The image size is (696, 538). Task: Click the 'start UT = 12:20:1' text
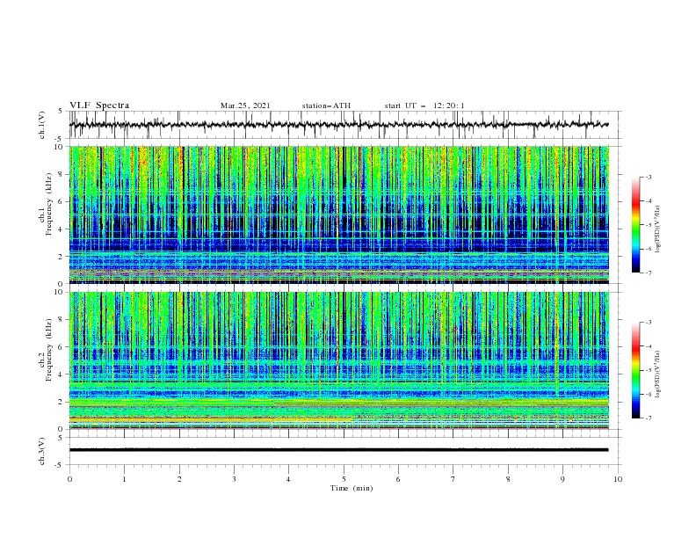[424, 105]
